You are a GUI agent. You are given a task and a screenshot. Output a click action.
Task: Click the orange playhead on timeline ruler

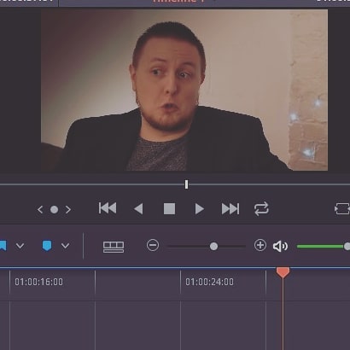pos(283,272)
